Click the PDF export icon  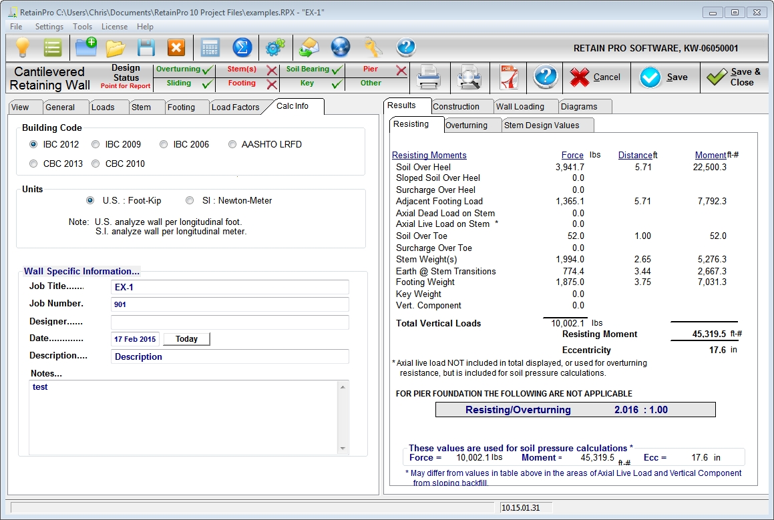coord(509,77)
